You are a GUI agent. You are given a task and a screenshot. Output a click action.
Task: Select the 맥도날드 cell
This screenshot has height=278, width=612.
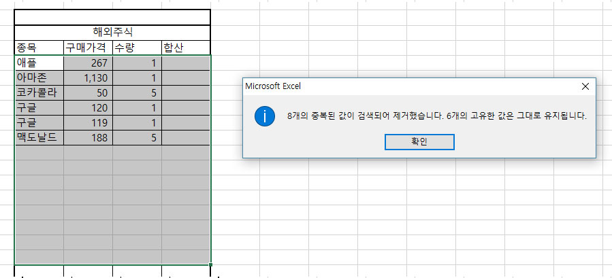pyautogui.click(x=39, y=137)
